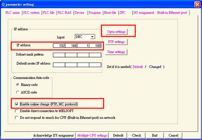This screenshot has width=202, height=140.
Task: Open the PLC system tab
Action: click(x=32, y=12)
